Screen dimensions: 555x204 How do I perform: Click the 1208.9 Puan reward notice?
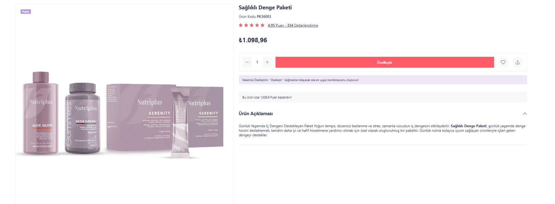point(267,97)
